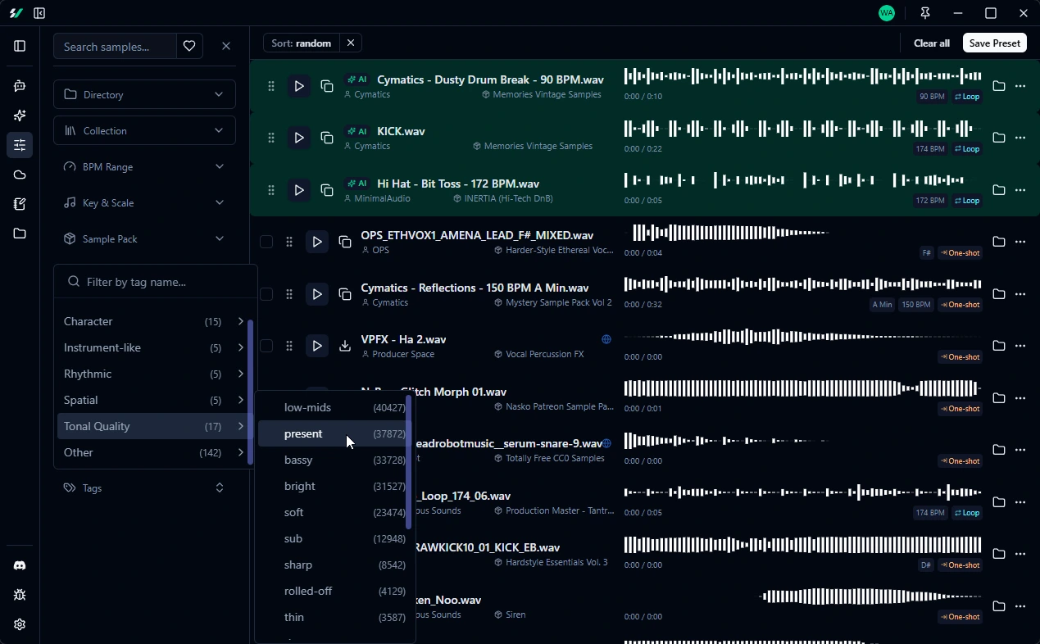The width and height of the screenshot is (1040, 644).
Task: Open the pin icon in title bar
Action: pos(925,13)
